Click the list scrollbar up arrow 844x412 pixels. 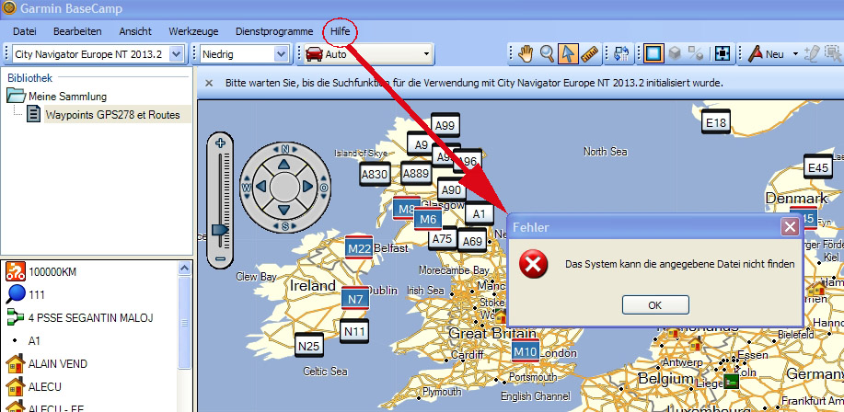coord(185,268)
